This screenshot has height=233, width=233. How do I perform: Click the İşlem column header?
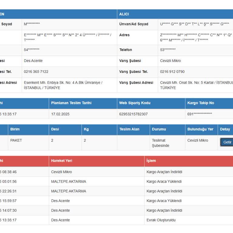(151, 161)
